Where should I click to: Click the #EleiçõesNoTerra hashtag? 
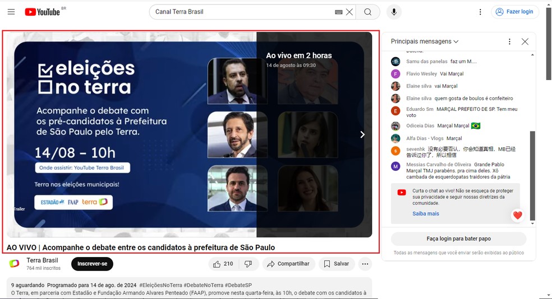[x=160, y=286]
